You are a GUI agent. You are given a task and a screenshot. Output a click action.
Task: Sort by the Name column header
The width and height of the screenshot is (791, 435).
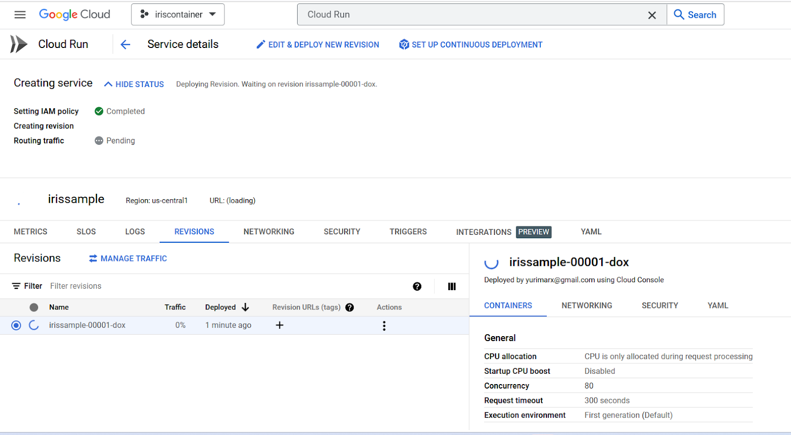[59, 307]
